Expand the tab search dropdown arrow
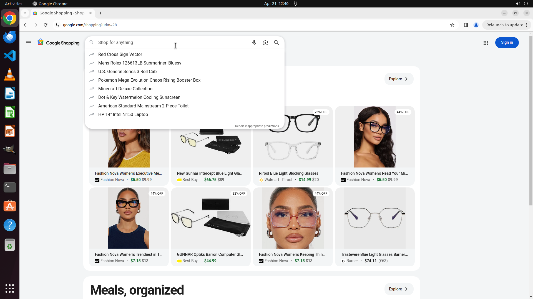Screen dimensions: 533x299 pos(25,13)
